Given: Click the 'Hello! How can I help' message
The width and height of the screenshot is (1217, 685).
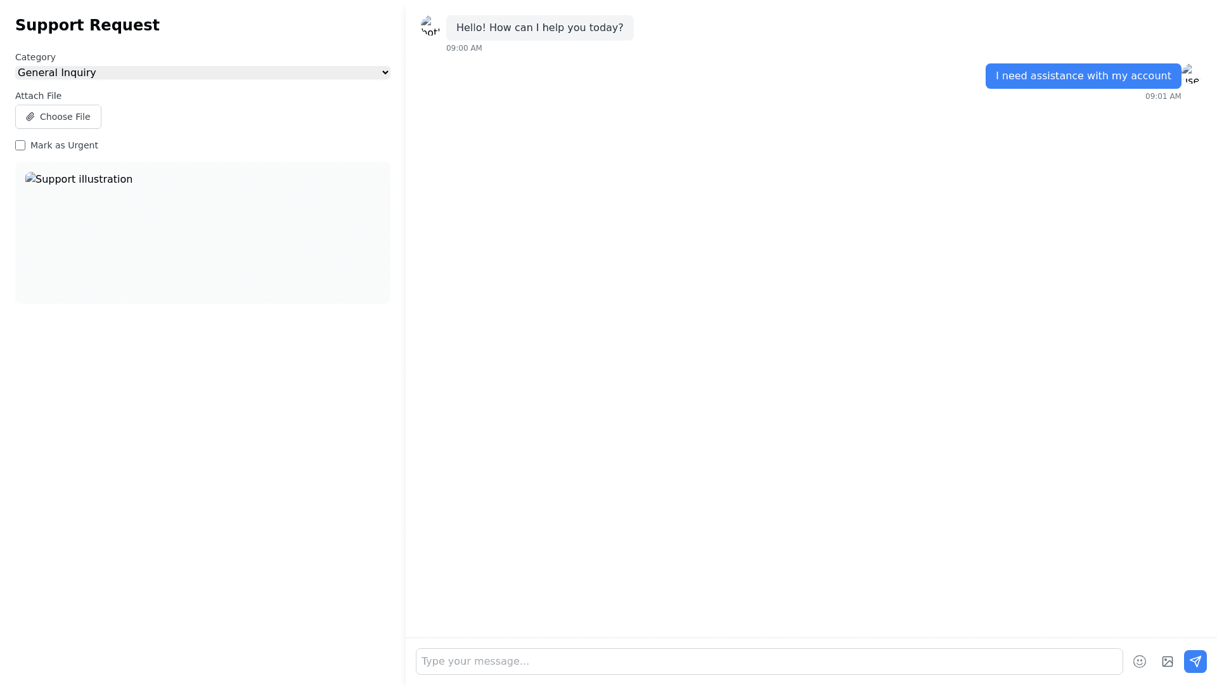Looking at the screenshot, I should [539, 28].
